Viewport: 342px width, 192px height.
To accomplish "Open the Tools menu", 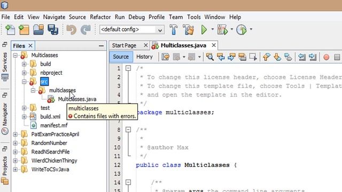I will pyautogui.click(x=193, y=17).
